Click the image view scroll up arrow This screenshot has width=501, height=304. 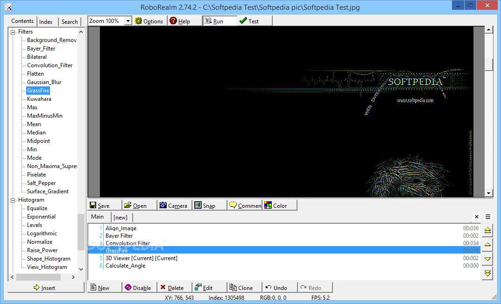[x=488, y=30]
